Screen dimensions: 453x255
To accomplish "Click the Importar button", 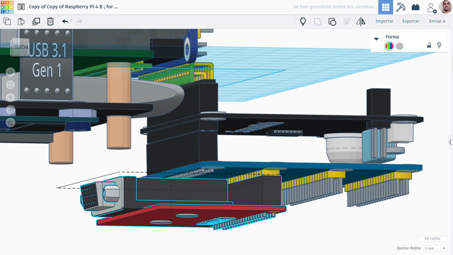I will [384, 21].
